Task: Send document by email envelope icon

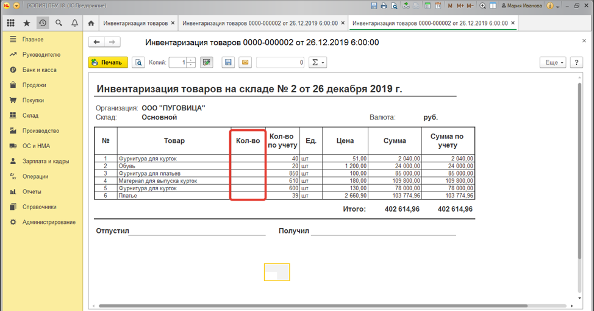Action: (245, 62)
